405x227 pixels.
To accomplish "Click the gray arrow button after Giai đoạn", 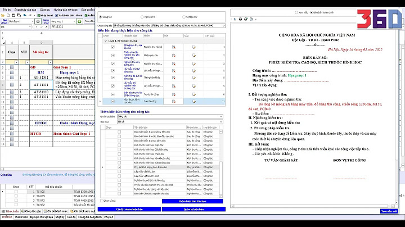I will click(38, 21).
